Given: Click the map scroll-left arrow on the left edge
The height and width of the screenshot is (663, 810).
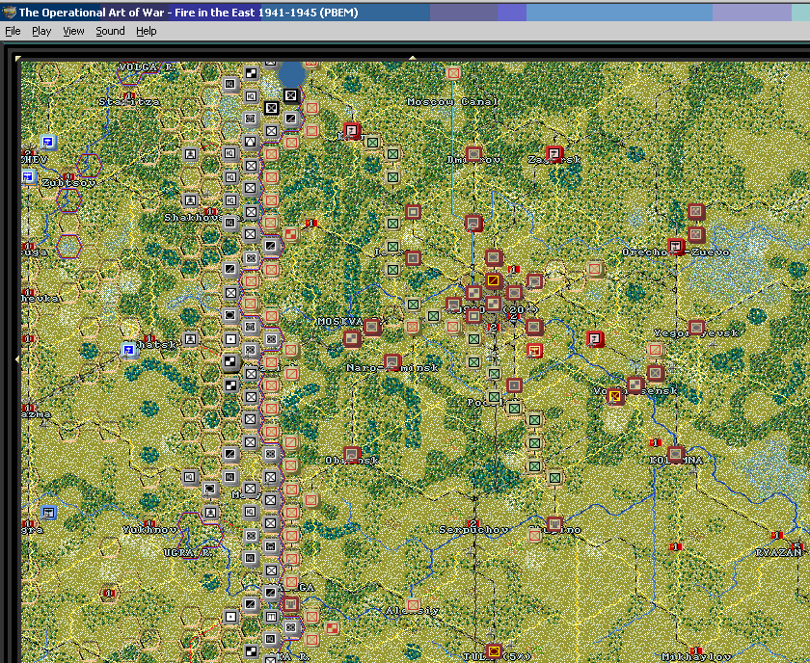Looking at the screenshot, I should click(18, 358).
